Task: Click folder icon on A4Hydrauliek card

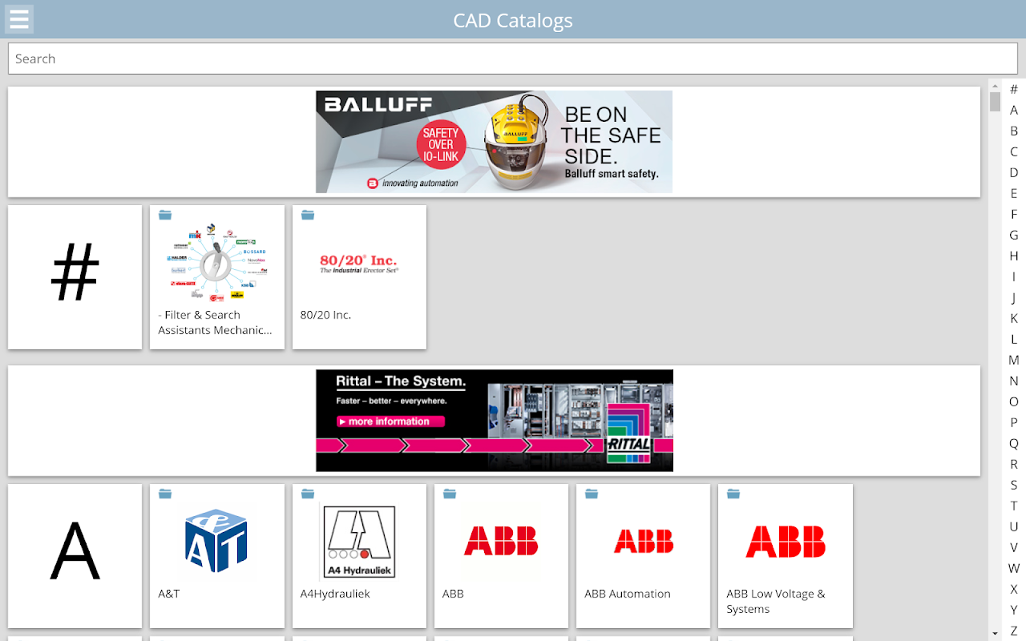Action: click(308, 494)
